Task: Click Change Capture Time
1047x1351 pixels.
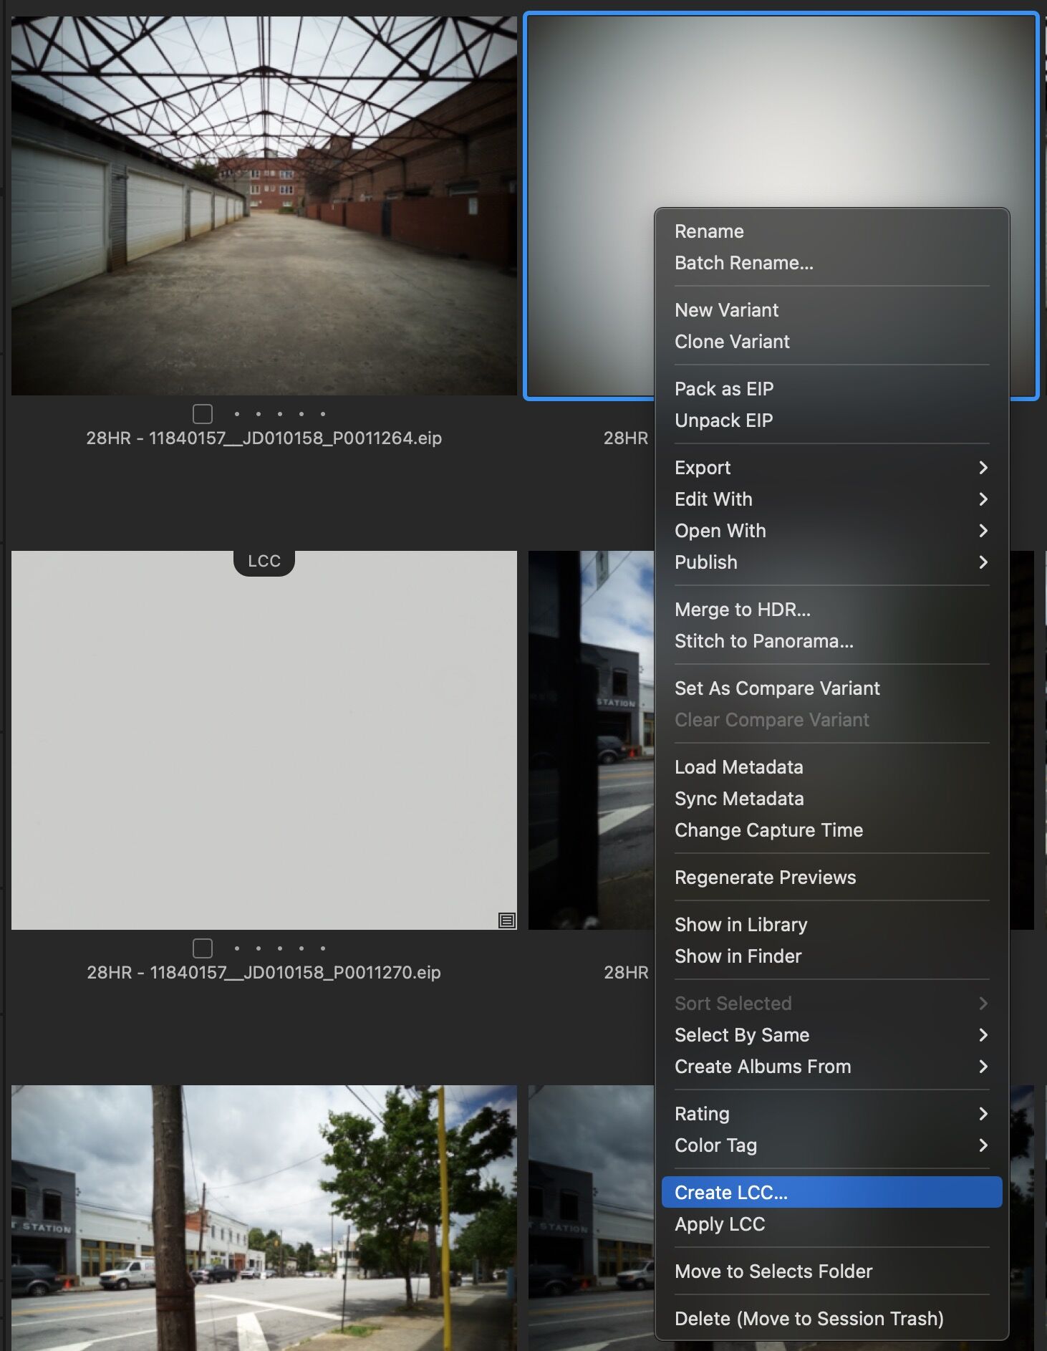Action: pos(831,830)
